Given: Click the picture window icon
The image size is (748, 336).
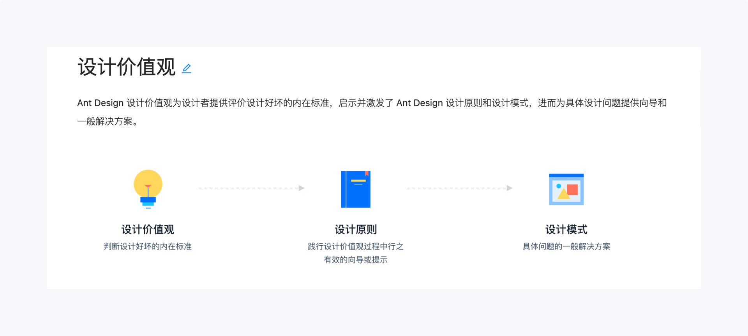Looking at the screenshot, I should 566,189.
